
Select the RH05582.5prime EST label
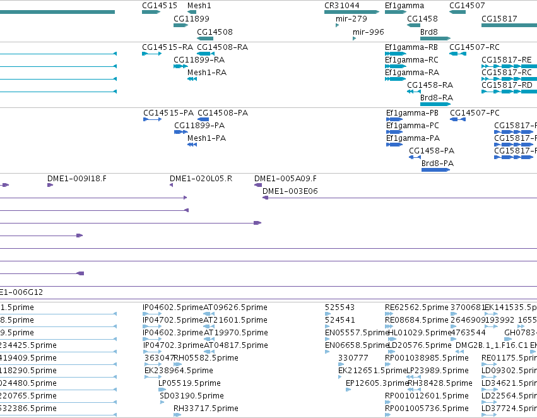point(206,358)
